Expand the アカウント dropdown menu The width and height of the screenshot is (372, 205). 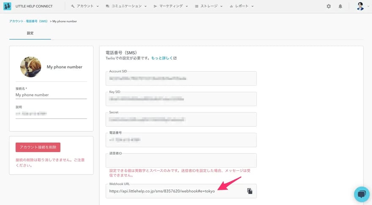[85, 6]
